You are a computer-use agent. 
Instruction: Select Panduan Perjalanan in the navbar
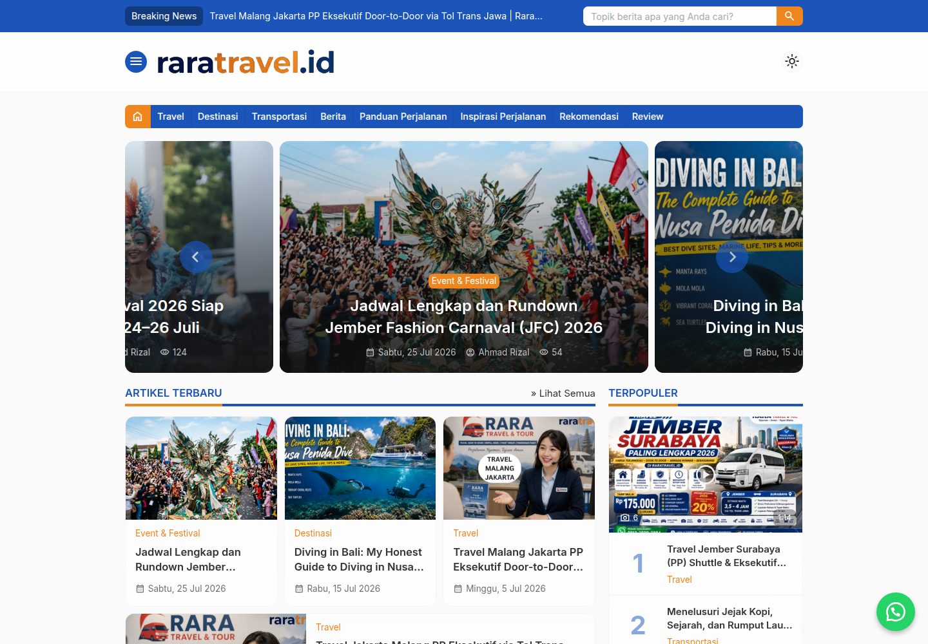coord(403,117)
